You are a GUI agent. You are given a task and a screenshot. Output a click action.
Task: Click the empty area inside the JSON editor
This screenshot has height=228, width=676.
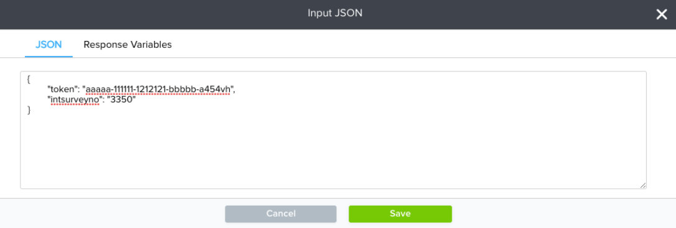click(333, 151)
